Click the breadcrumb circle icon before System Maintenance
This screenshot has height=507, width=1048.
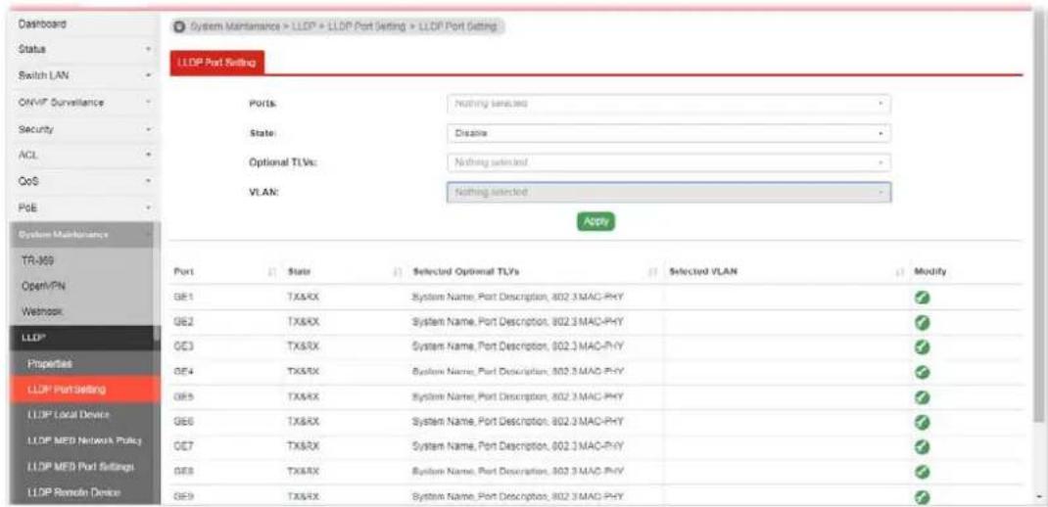[x=179, y=26]
